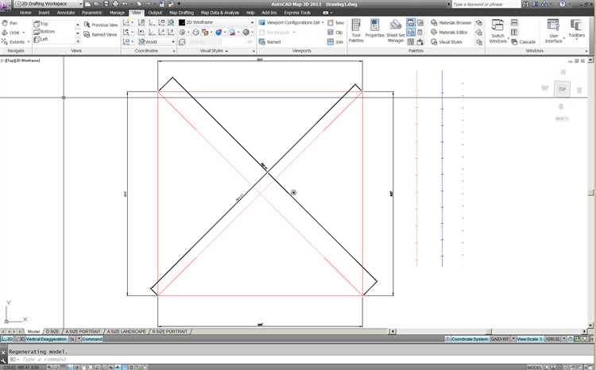Activate the Orbit navigation tool
The width and height of the screenshot is (596, 370).
point(13,33)
